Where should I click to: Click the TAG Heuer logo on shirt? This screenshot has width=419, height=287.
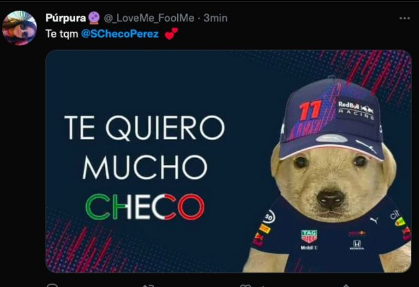click(309, 236)
